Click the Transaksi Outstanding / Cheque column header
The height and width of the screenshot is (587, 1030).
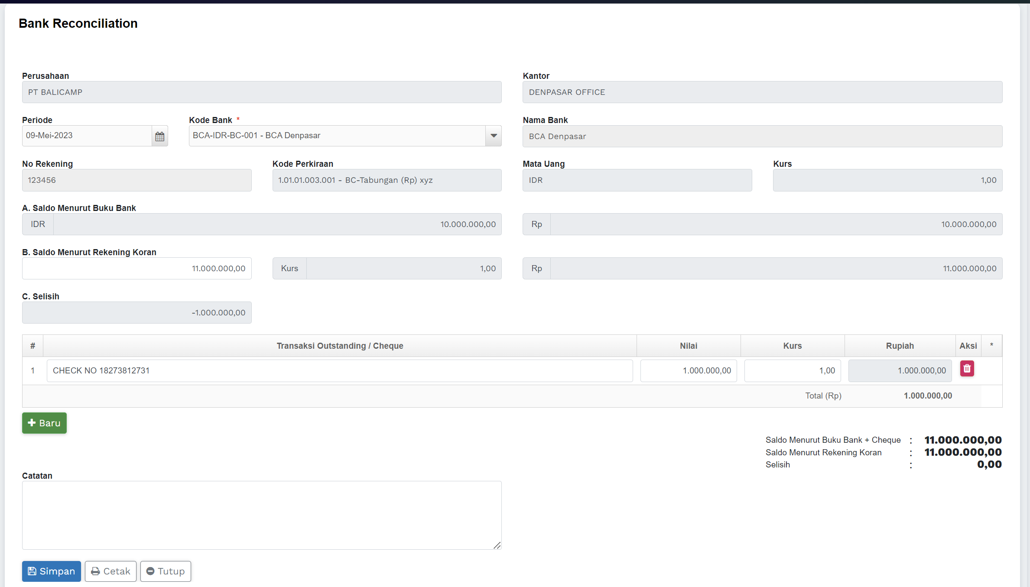click(340, 346)
